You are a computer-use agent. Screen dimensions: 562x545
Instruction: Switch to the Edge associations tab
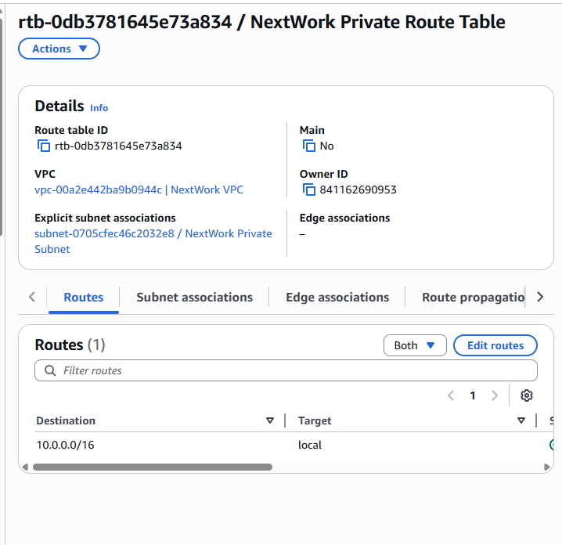tap(337, 298)
